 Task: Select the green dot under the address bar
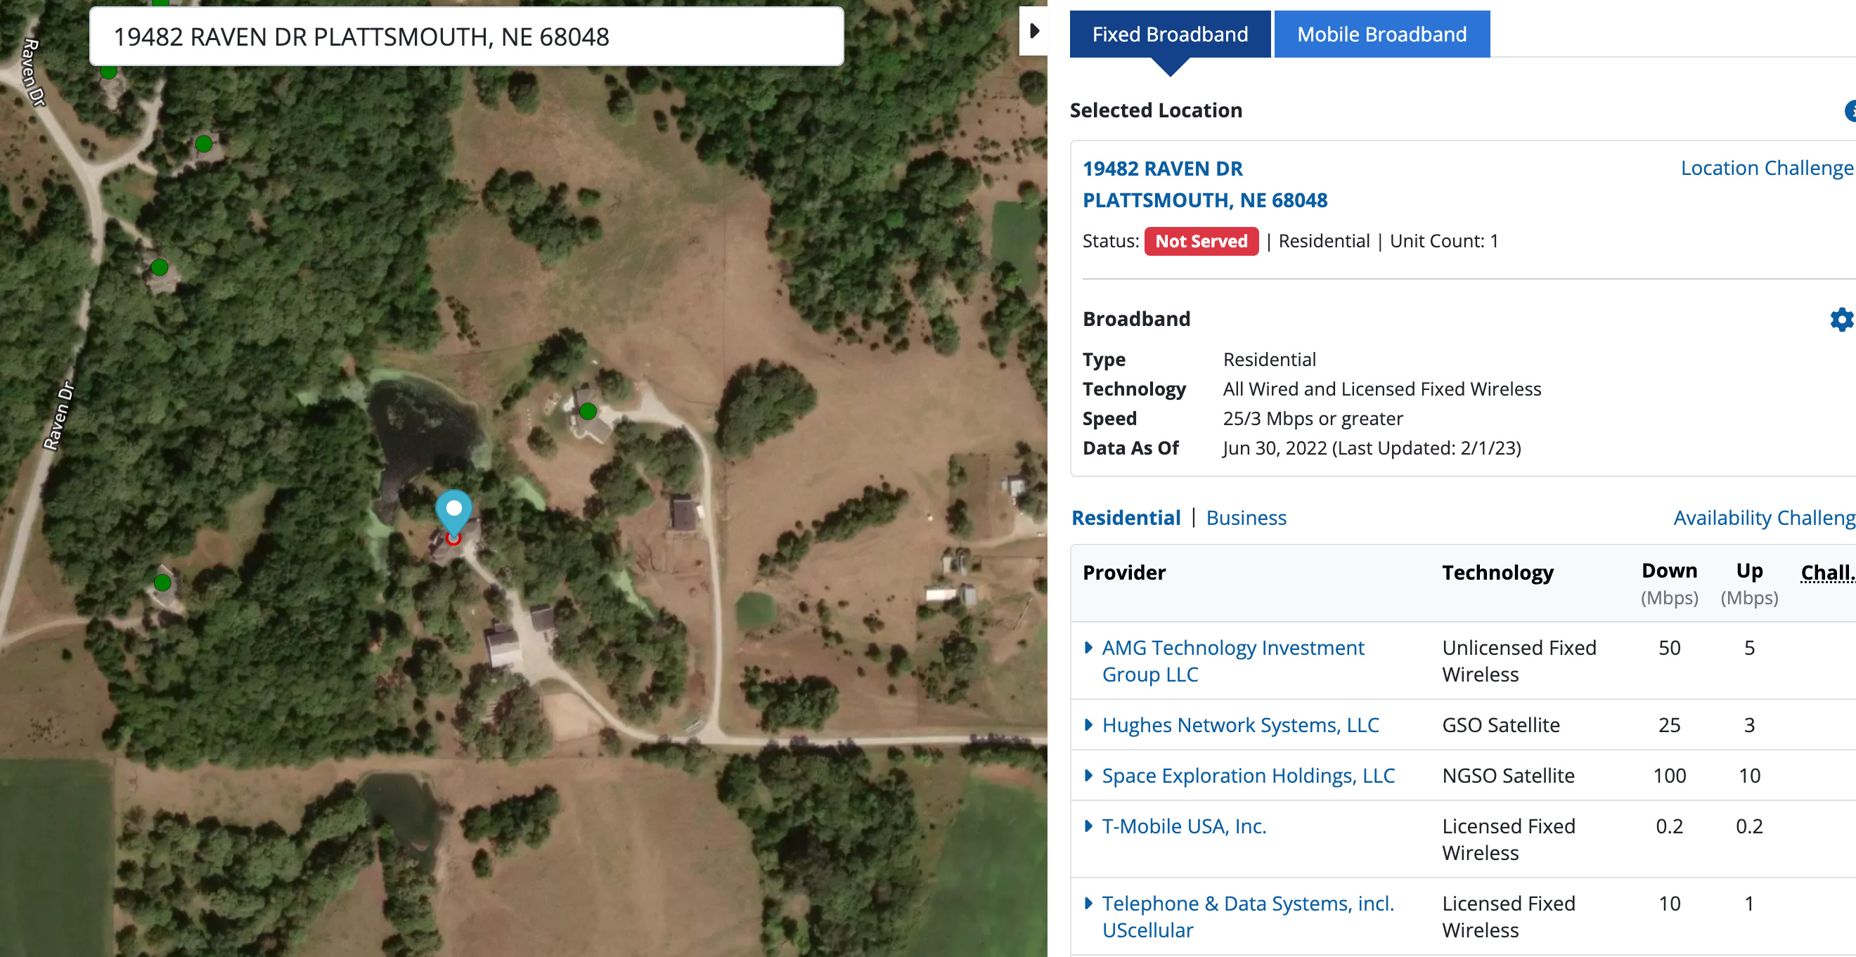[109, 71]
